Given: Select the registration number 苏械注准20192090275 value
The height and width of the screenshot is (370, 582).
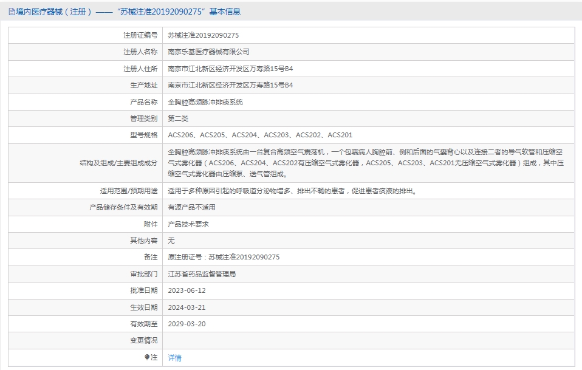Looking at the screenshot, I should pos(203,35).
